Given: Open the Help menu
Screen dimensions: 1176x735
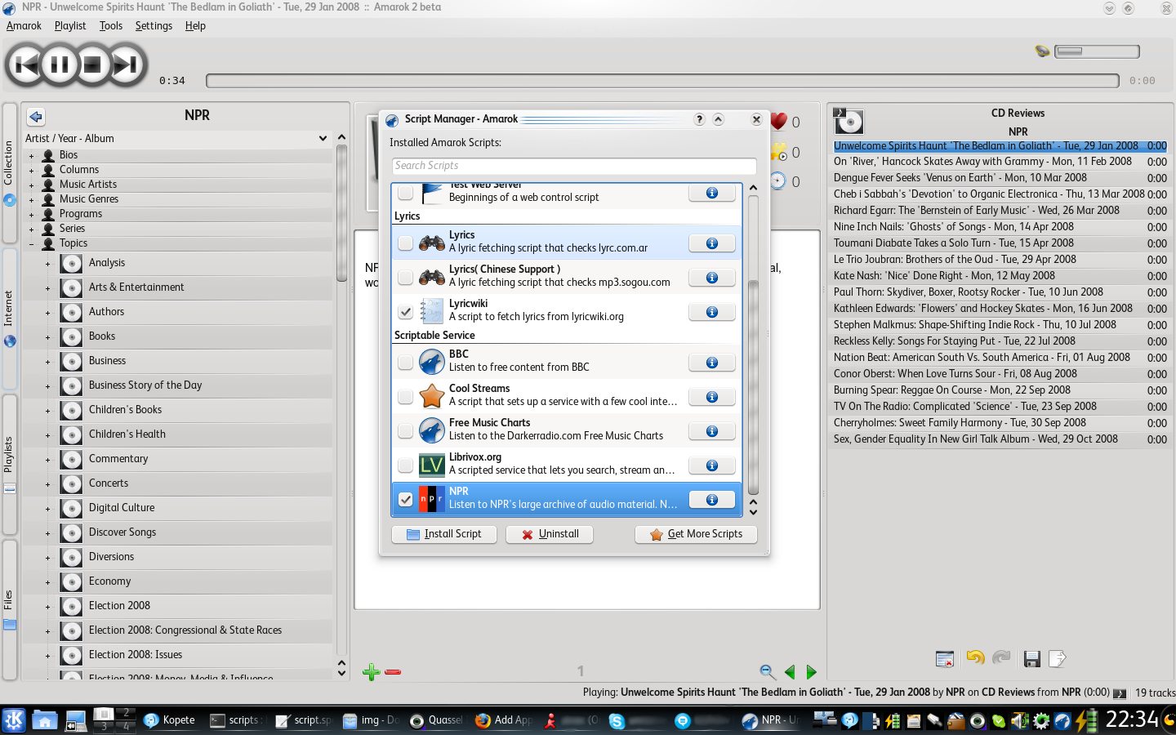Looking at the screenshot, I should [195, 26].
